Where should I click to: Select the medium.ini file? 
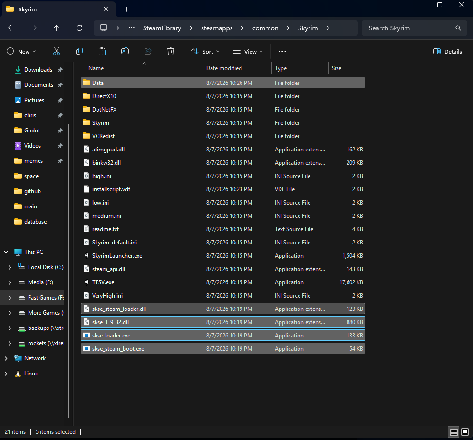[223, 216]
